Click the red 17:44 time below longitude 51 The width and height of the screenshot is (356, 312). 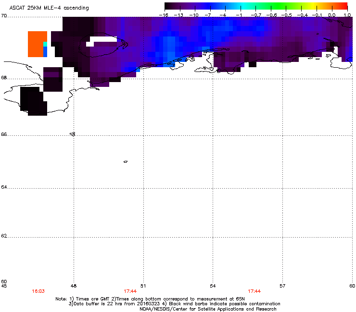click(130, 291)
